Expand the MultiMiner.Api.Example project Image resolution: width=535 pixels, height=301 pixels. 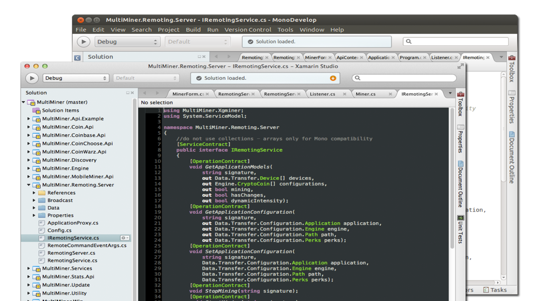29,118
